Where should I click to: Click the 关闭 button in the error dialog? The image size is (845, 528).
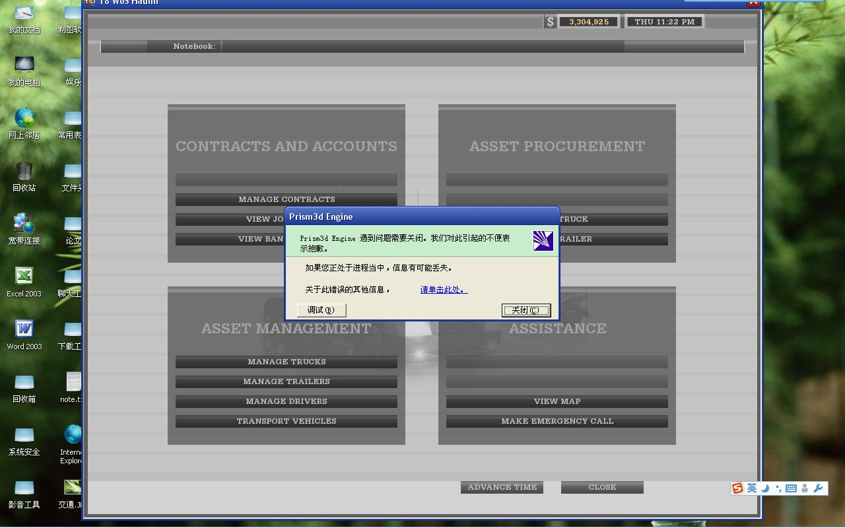[x=525, y=310]
